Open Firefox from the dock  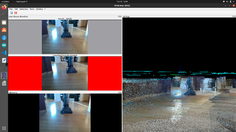pos(4,7)
